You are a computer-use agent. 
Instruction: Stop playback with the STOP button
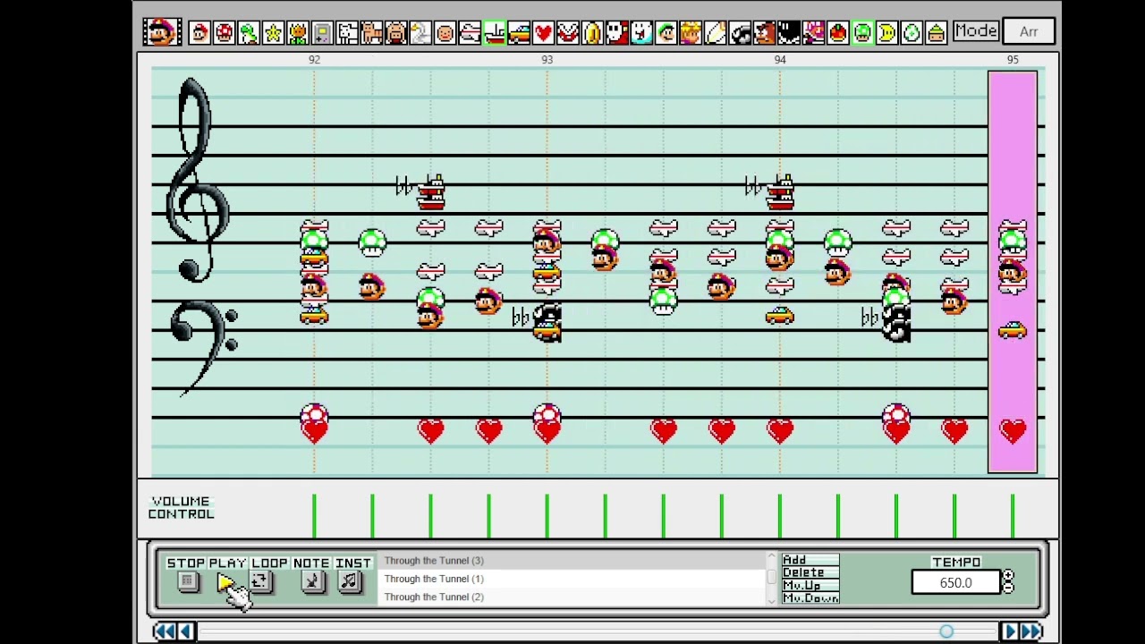tap(187, 582)
